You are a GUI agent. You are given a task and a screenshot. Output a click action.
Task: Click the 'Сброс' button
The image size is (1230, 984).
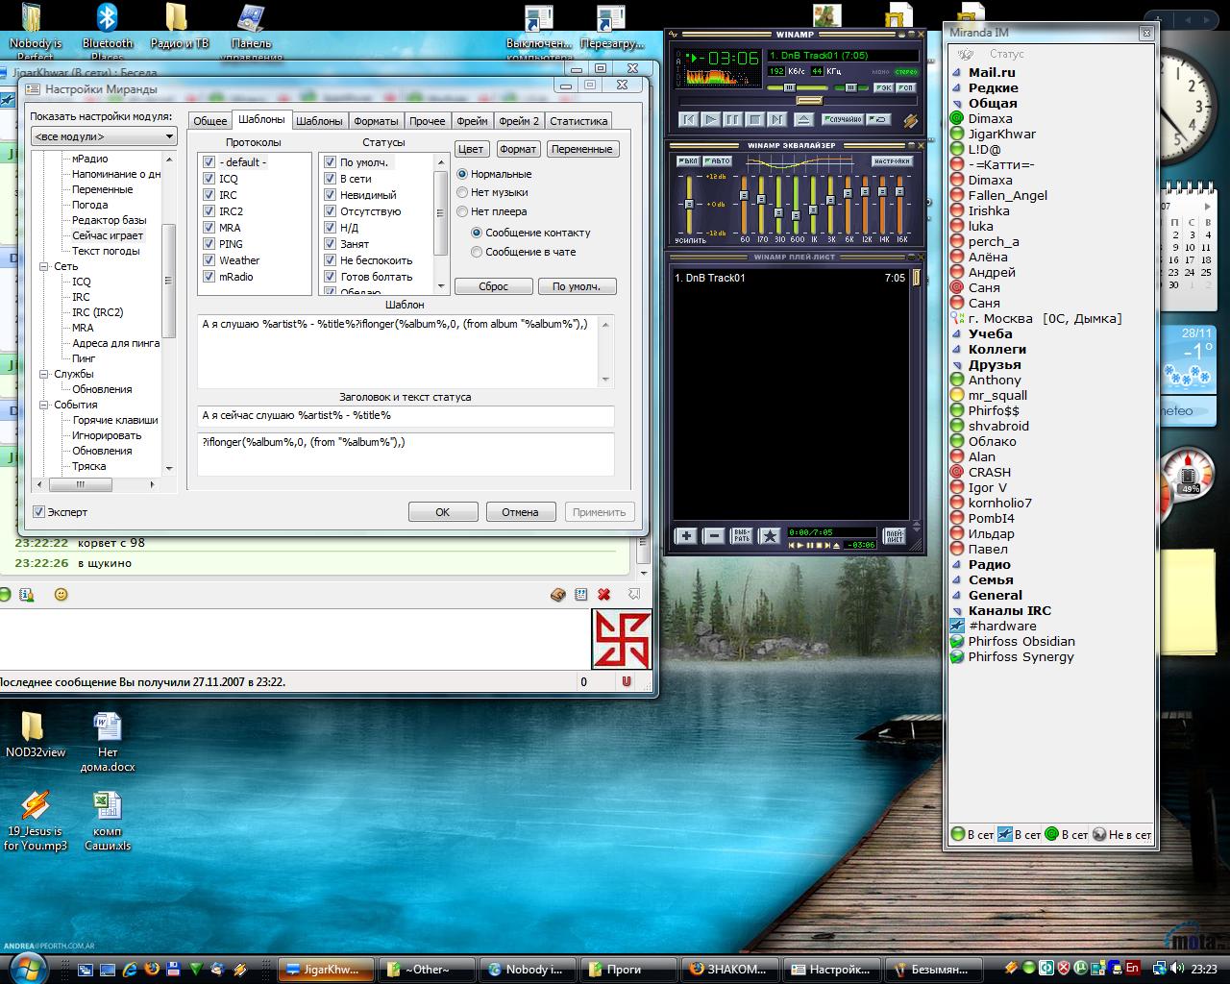click(x=493, y=286)
